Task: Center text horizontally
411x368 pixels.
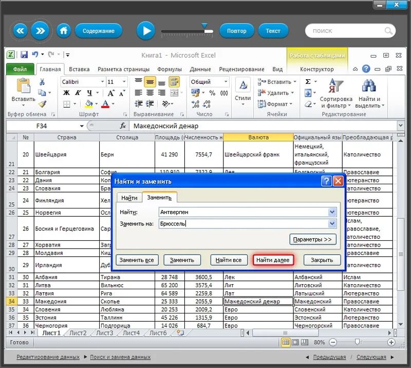Action: [x=150, y=93]
